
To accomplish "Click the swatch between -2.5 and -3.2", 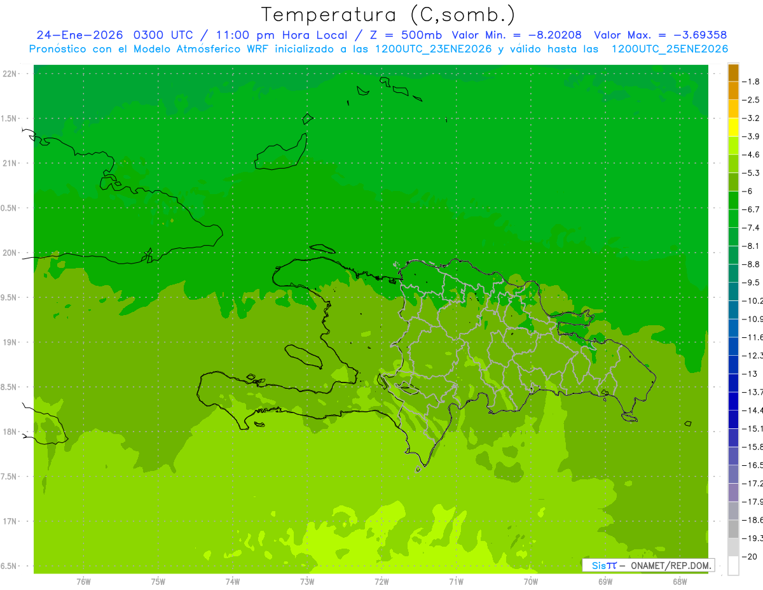I will pos(733,109).
